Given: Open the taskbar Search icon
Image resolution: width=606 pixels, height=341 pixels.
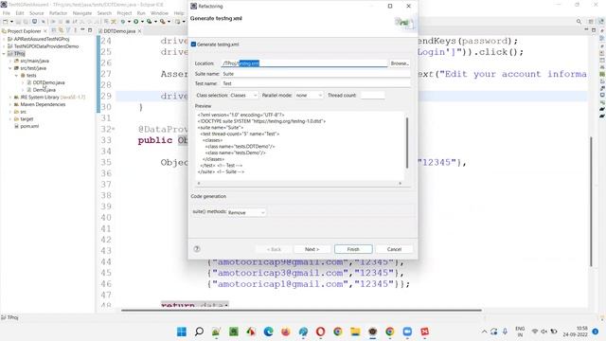Looking at the screenshot, I should [x=199, y=332].
